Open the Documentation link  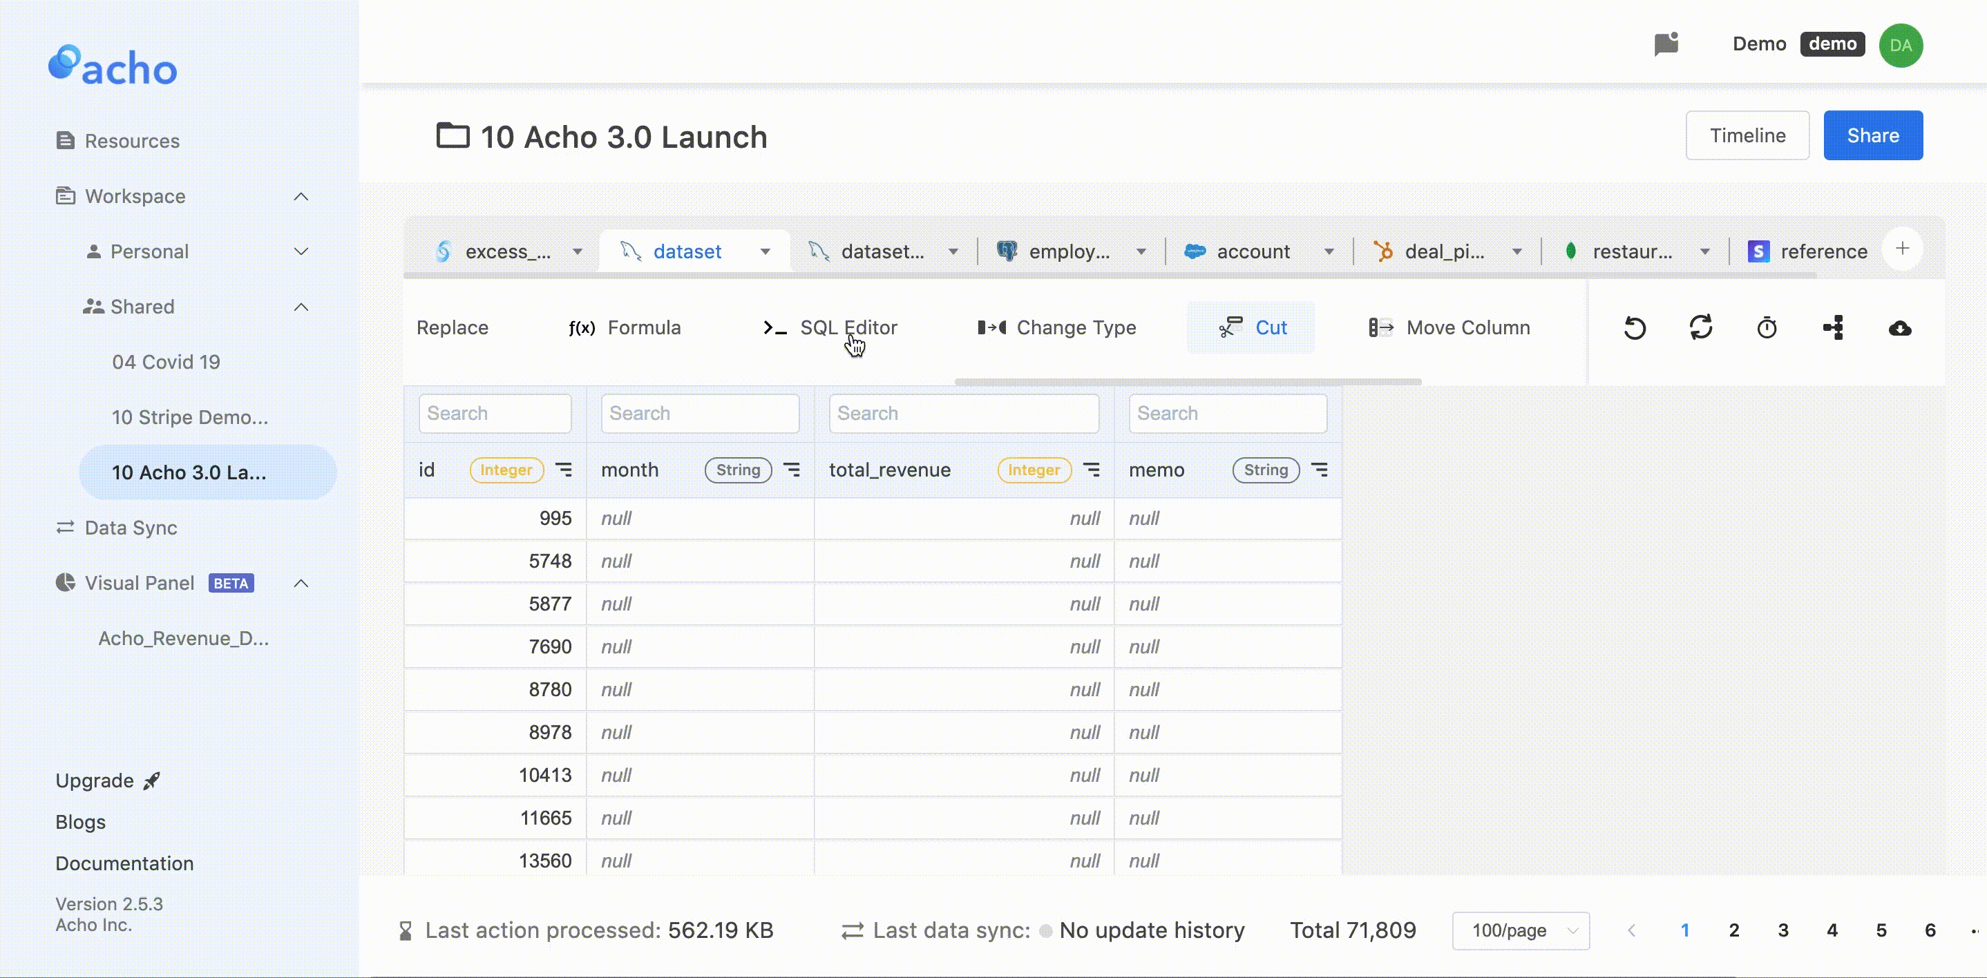coord(124,863)
